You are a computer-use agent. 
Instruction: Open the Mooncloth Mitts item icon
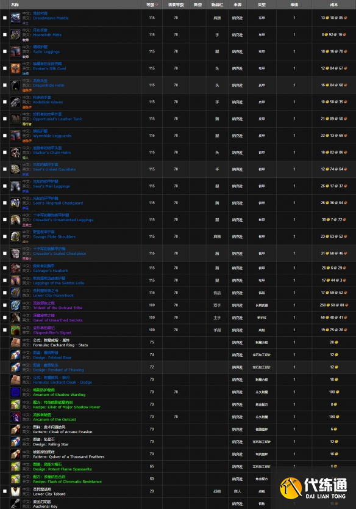coord(15,35)
